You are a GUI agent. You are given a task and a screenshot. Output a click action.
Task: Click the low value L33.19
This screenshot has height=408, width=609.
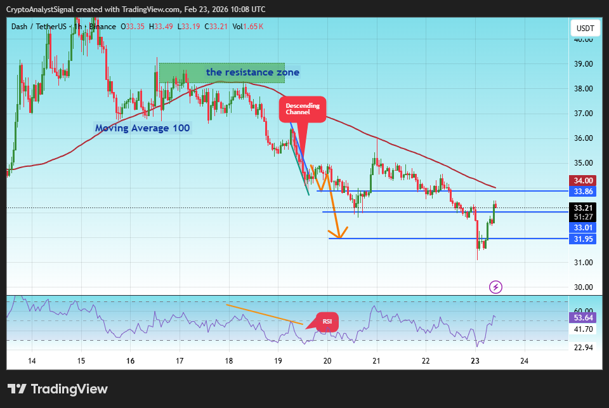pos(189,27)
